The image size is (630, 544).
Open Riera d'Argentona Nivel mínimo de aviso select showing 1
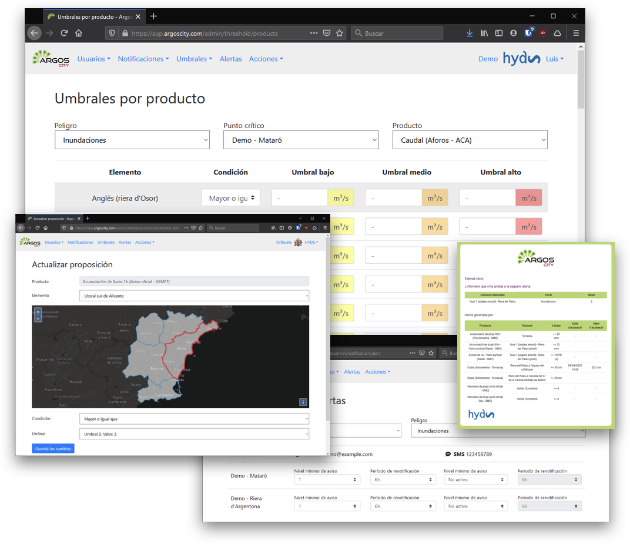[x=327, y=506]
